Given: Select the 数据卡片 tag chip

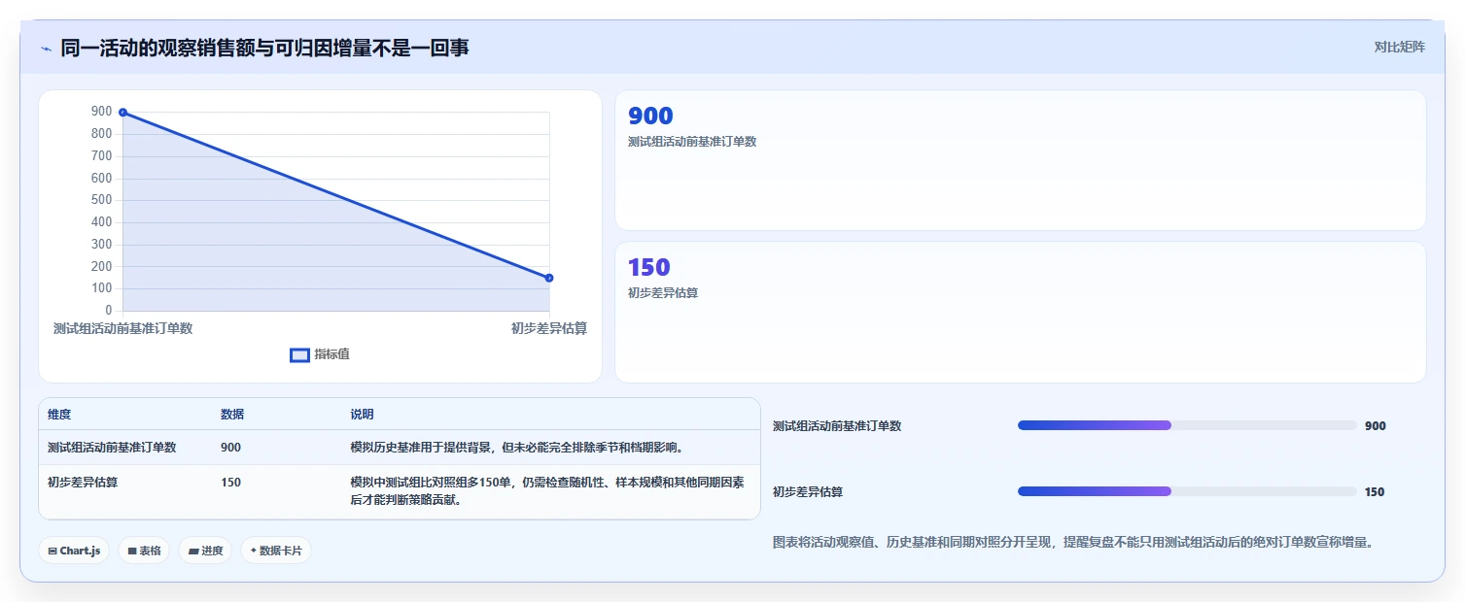Looking at the screenshot, I should pos(276,551).
